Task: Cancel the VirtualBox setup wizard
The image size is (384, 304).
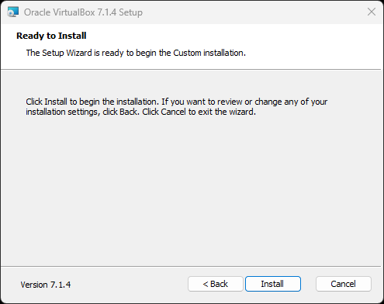Action: pyautogui.click(x=344, y=284)
